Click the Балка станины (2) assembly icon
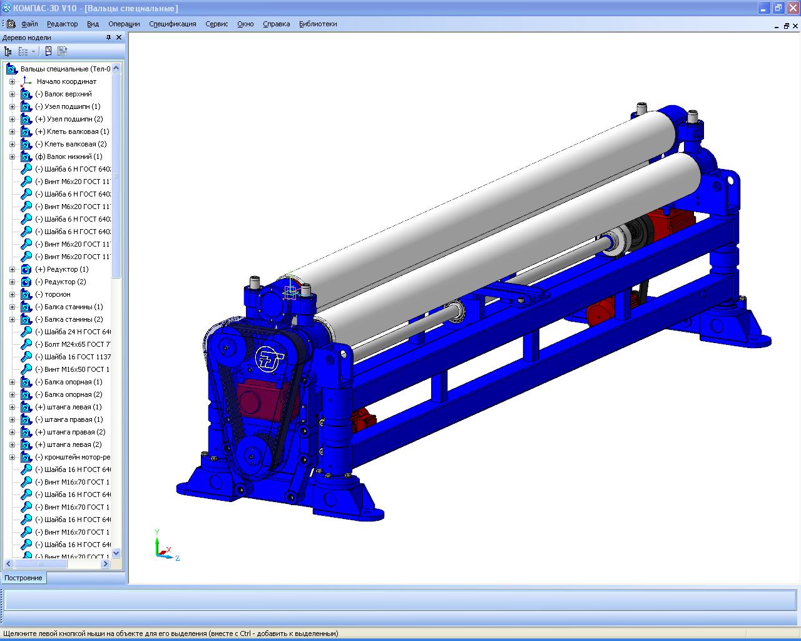The height and width of the screenshot is (641, 801). [x=26, y=319]
